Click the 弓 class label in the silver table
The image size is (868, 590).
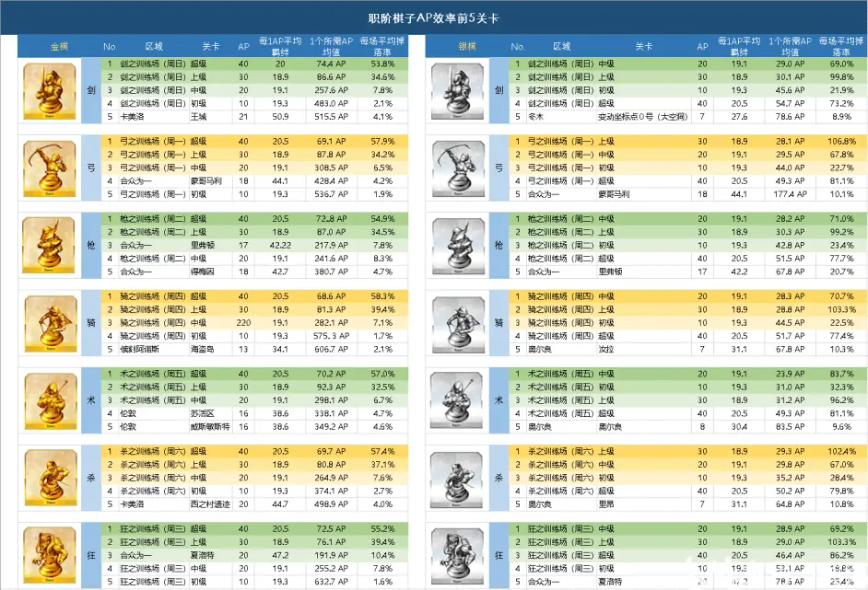pyautogui.click(x=499, y=168)
